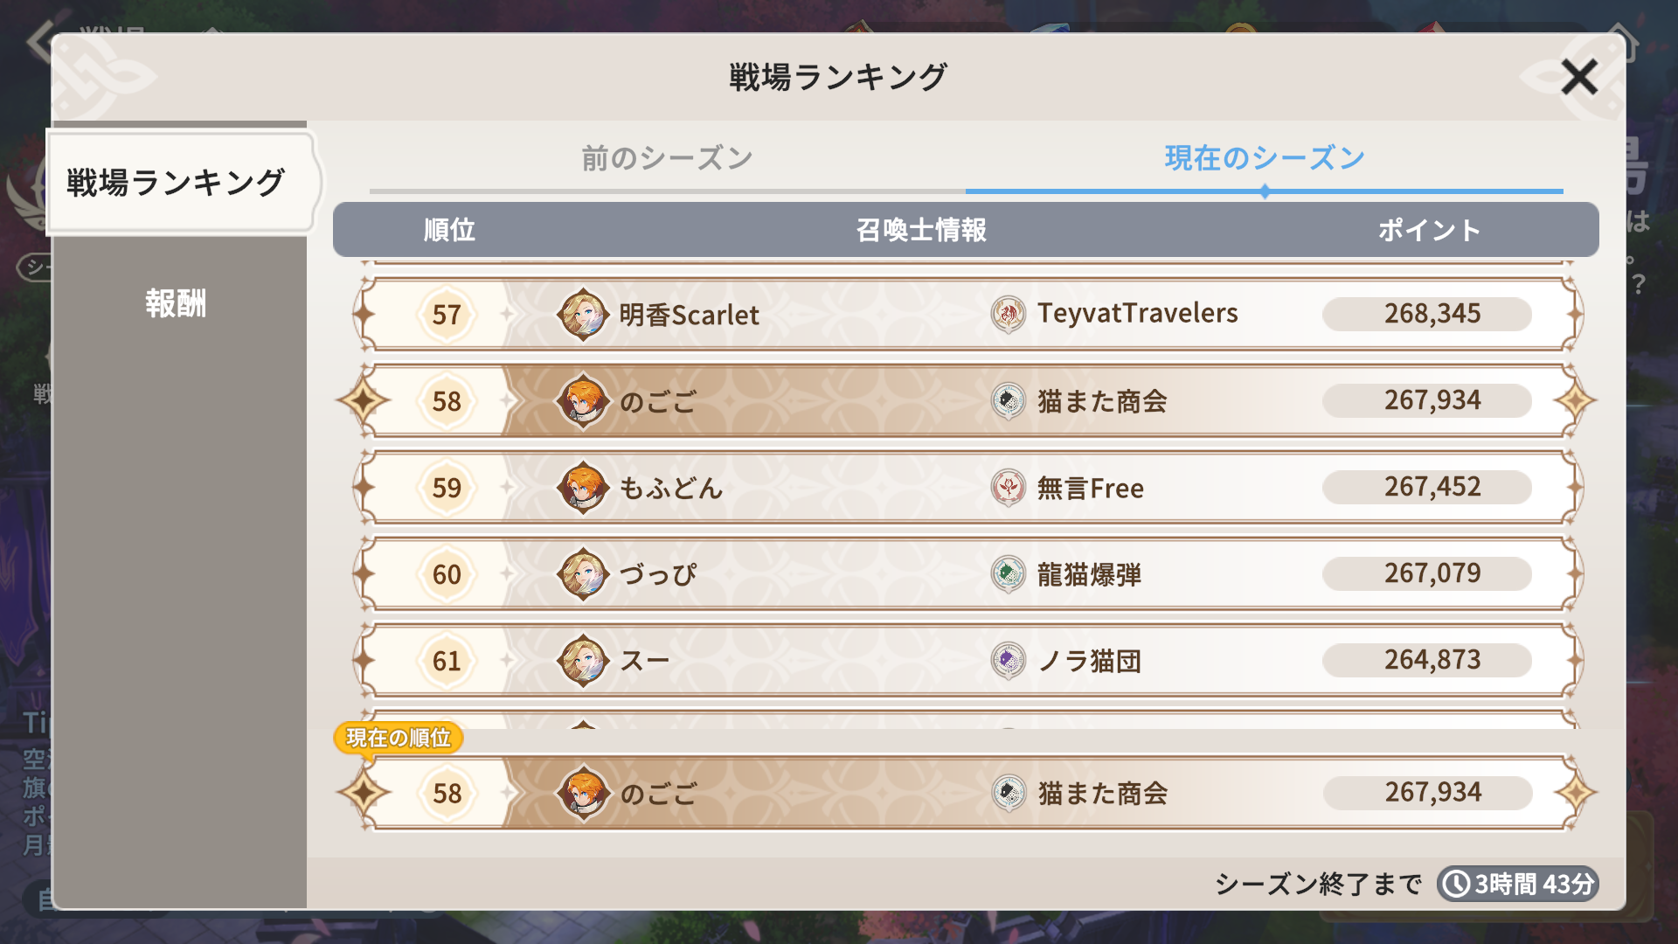The image size is (1678, 944).
Task: Click the ポイント column header
Action: pyautogui.click(x=1429, y=230)
